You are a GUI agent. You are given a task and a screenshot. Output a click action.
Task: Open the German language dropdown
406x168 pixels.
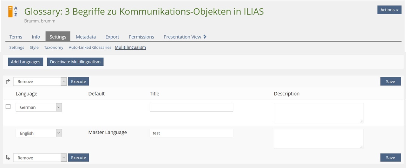[x=39, y=107]
